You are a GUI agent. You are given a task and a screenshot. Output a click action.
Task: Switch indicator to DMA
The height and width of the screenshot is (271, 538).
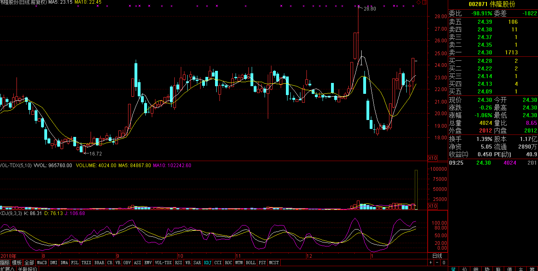(64, 263)
